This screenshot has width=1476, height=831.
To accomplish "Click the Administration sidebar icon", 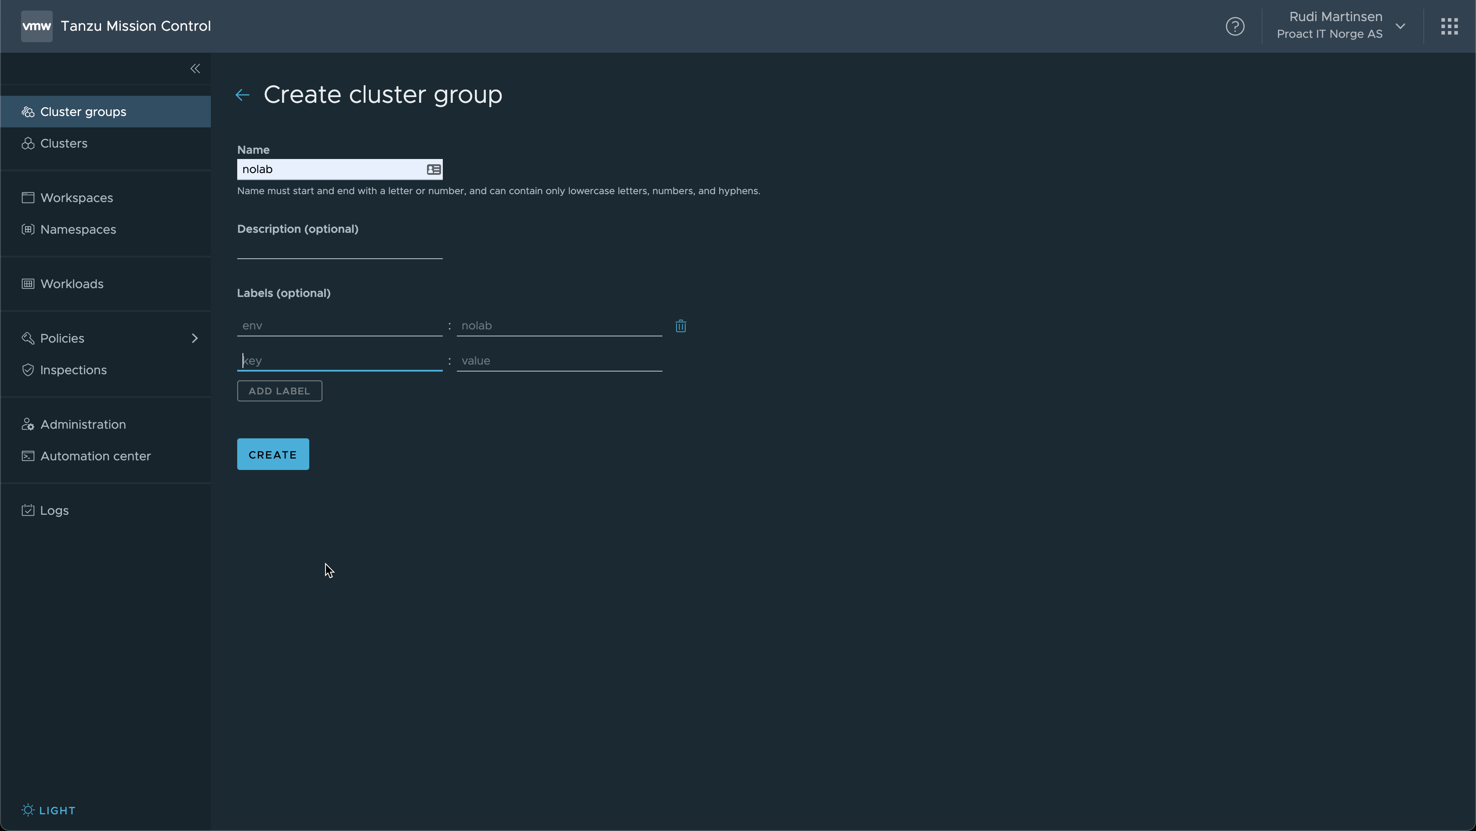I will [x=28, y=424].
